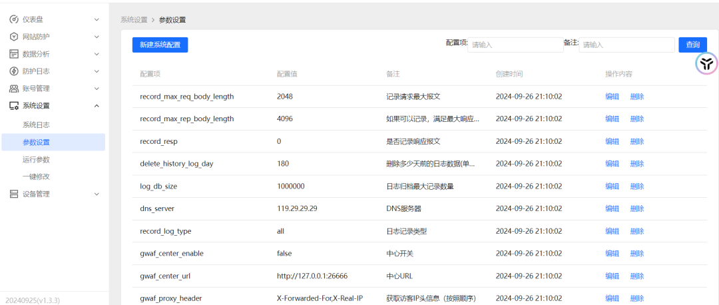Delete the record_resp configuration row
The image size is (719, 305).
pos(637,141)
